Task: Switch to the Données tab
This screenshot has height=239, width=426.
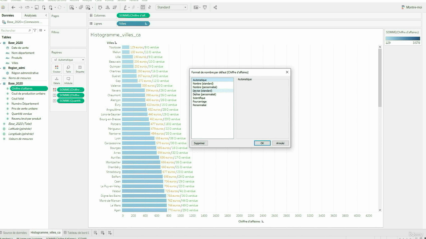Action: 8,15
